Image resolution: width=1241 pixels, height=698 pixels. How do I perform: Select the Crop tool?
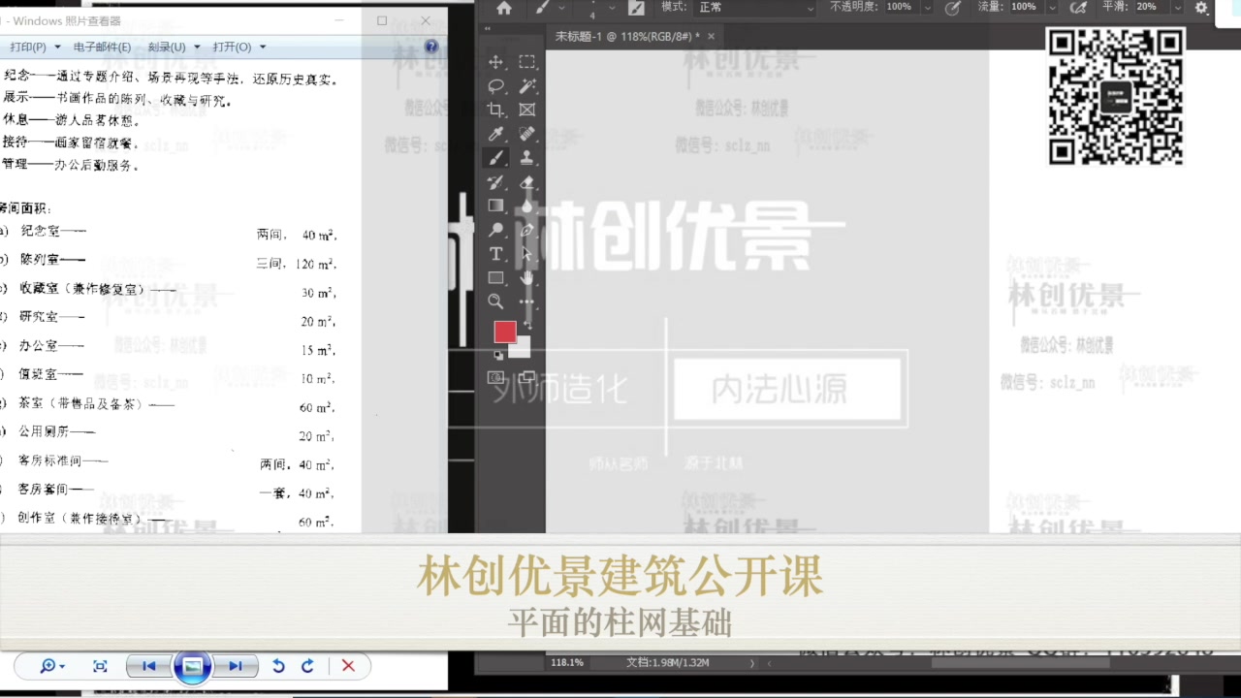pos(495,110)
